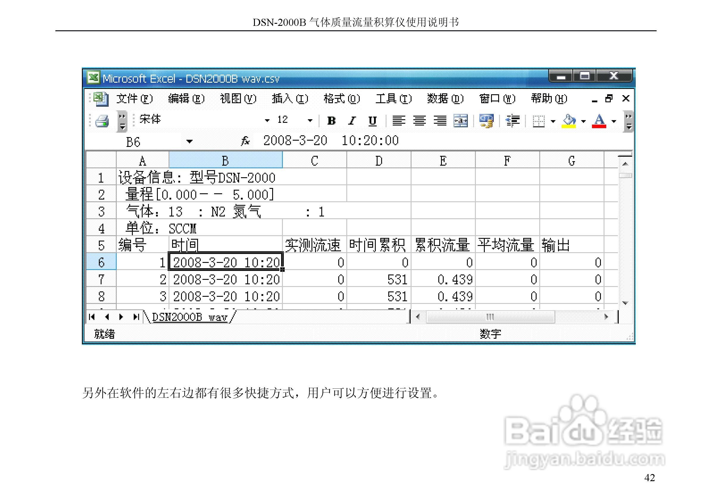Click the fx insert function button
This screenshot has width=709, height=499.
[x=245, y=141]
